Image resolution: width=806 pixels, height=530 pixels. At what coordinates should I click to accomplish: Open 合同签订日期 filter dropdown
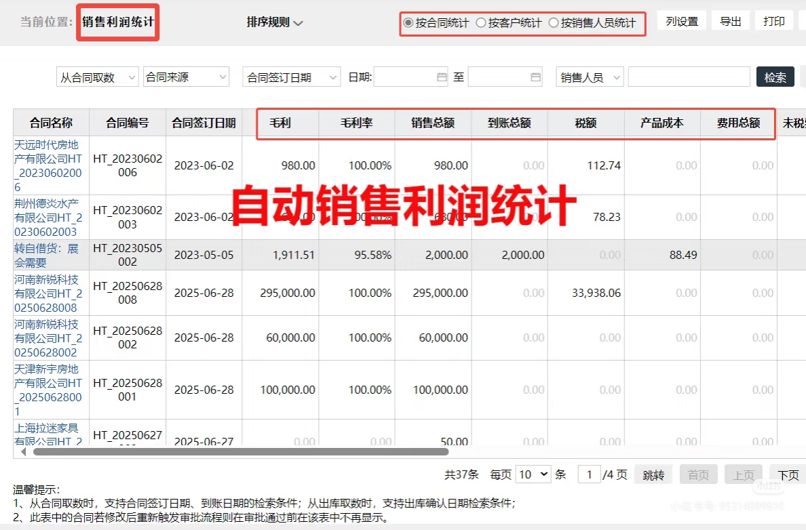pos(292,77)
